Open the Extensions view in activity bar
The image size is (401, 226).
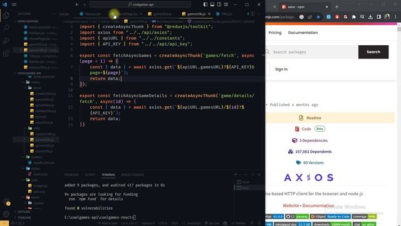[6, 53]
